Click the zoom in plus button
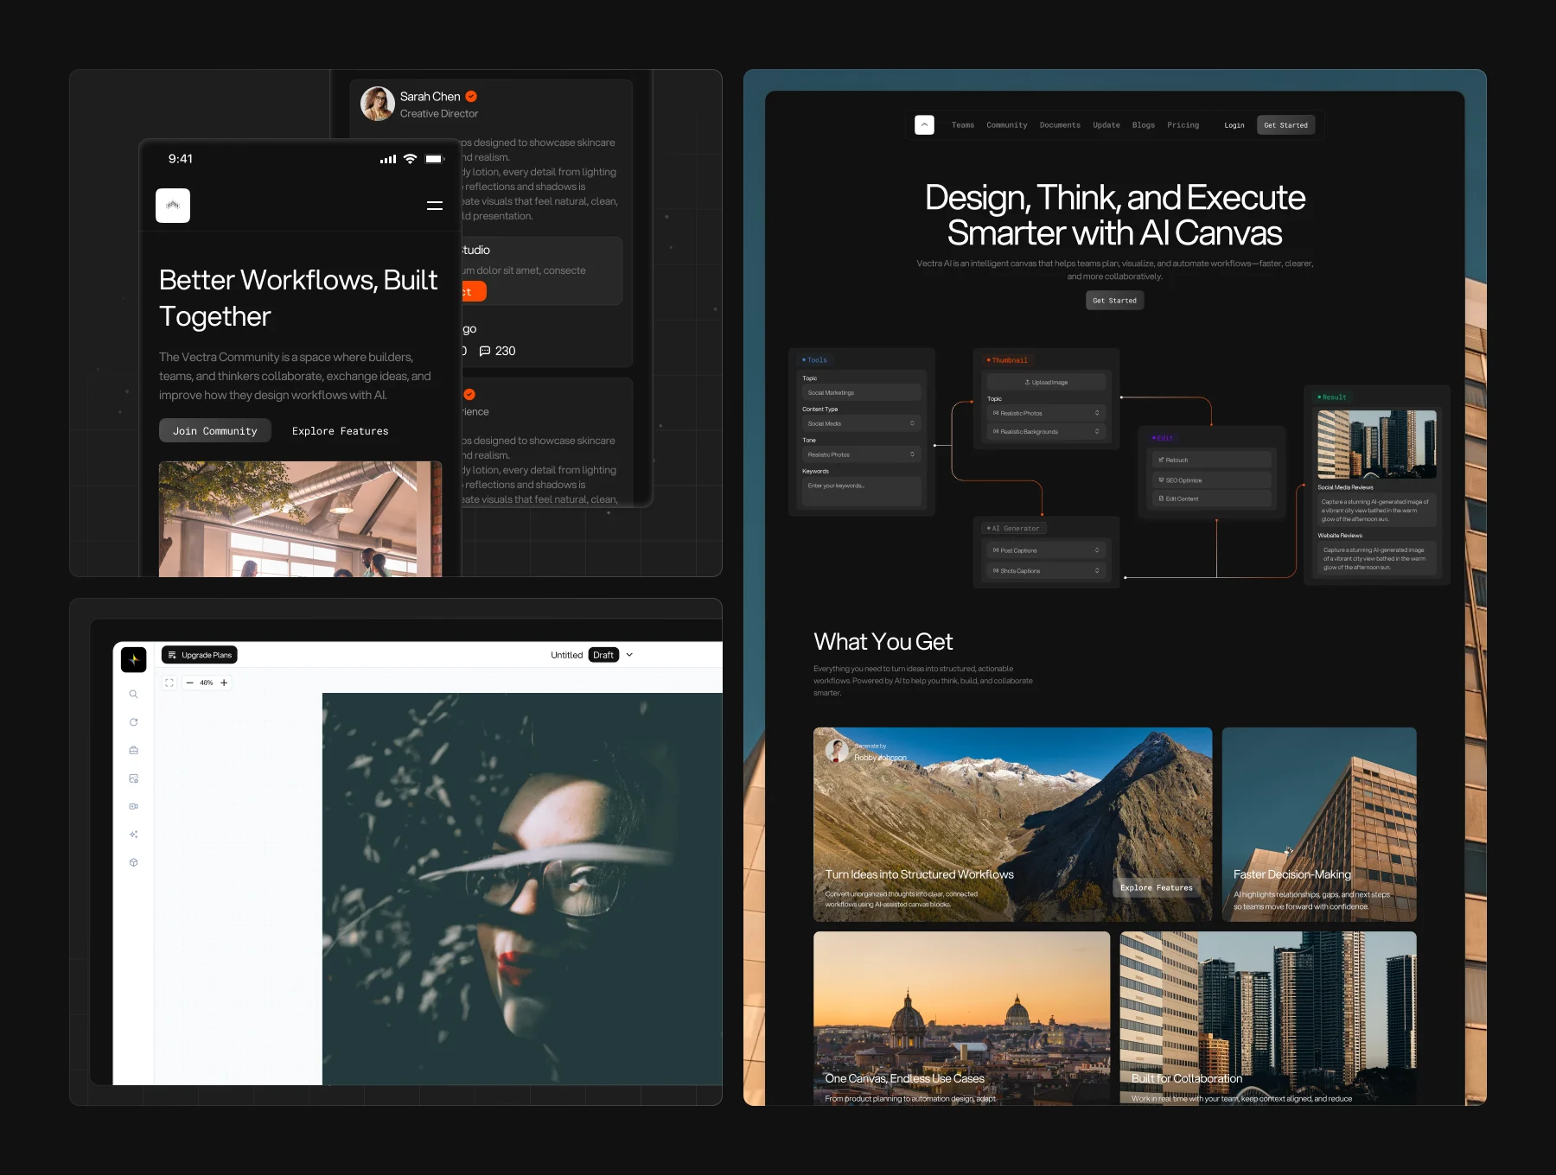The width and height of the screenshot is (1556, 1175). [224, 683]
